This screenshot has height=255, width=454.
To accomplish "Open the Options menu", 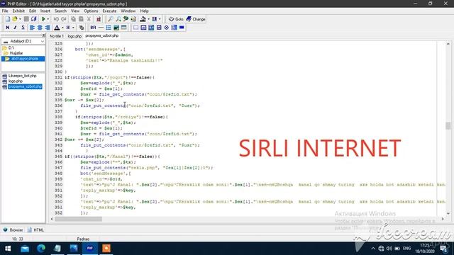I will point(91,11).
